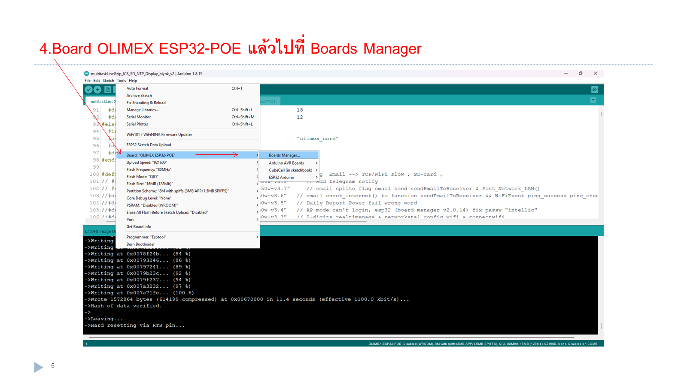The width and height of the screenshot is (687, 386).
Task: Choose Auto Format from Tools menu
Action: (188, 88)
